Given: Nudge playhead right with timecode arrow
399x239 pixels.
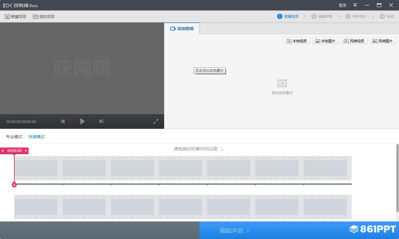Looking at the screenshot, I should pos(26,151).
